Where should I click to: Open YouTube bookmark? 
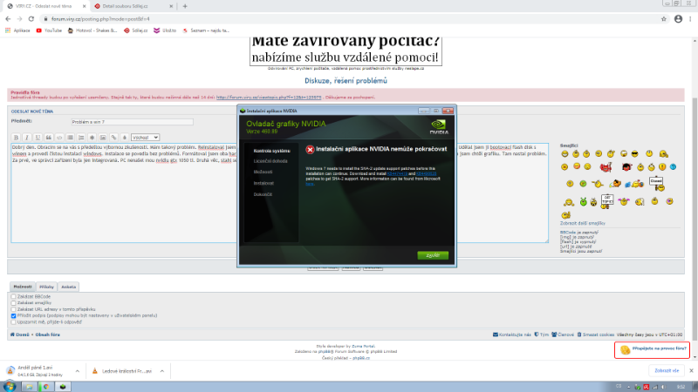point(49,30)
